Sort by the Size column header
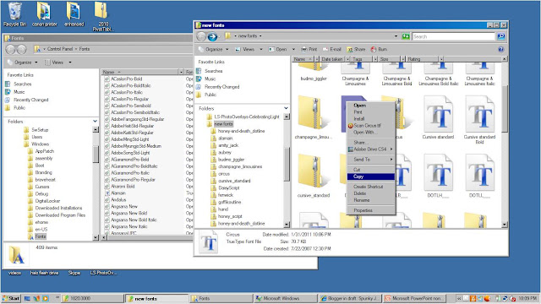This screenshot has width=541, height=304. 389,59
